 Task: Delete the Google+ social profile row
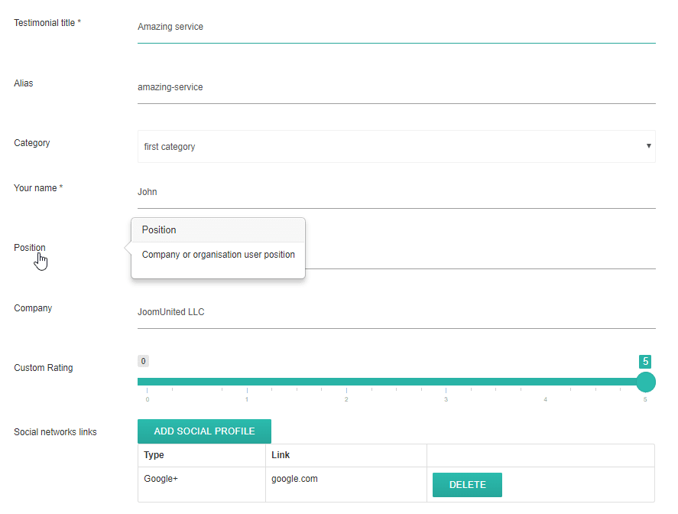pos(467,485)
